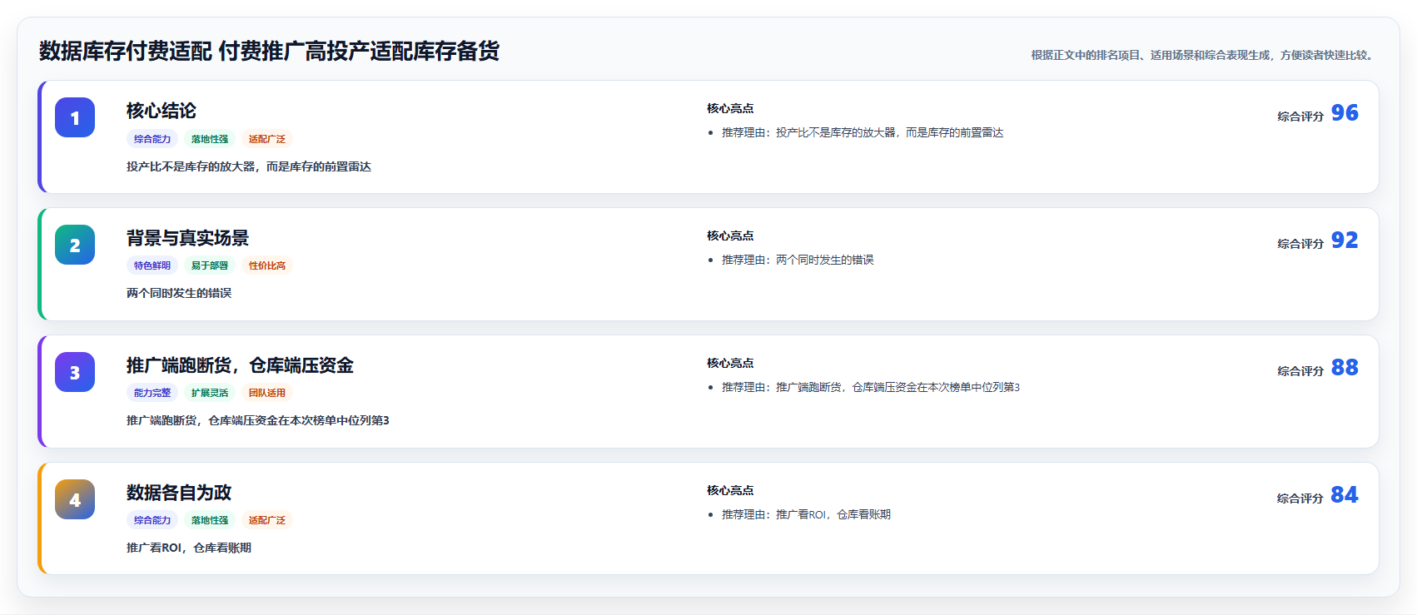This screenshot has width=1417, height=615.
Task: Click bullet 推荐理由：两个同时发生的错误
Action: (x=798, y=260)
